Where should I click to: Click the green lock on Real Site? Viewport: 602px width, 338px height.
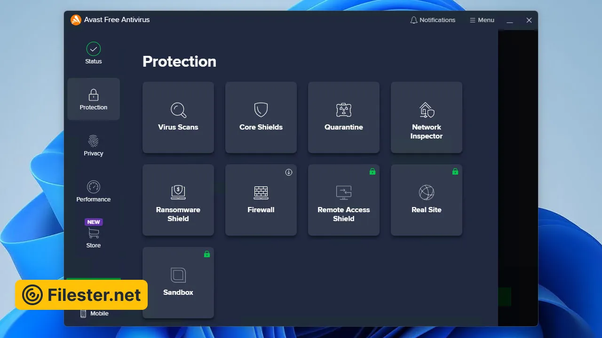coord(455,172)
